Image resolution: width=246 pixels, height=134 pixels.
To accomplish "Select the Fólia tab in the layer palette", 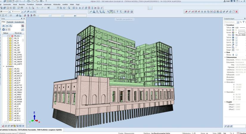I will pyautogui.click(x=4, y=22).
